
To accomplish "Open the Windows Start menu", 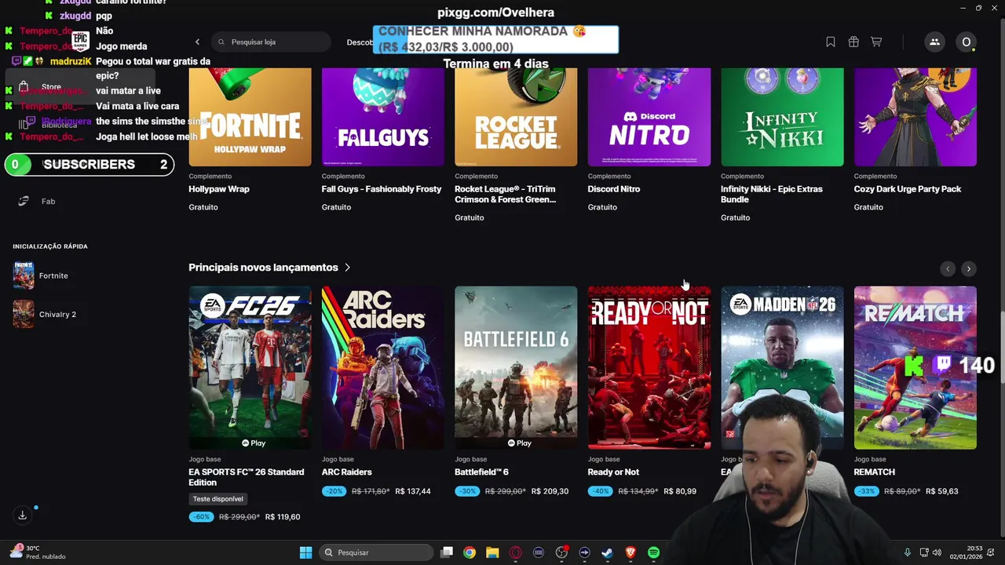I will click(x=305, y=552).
